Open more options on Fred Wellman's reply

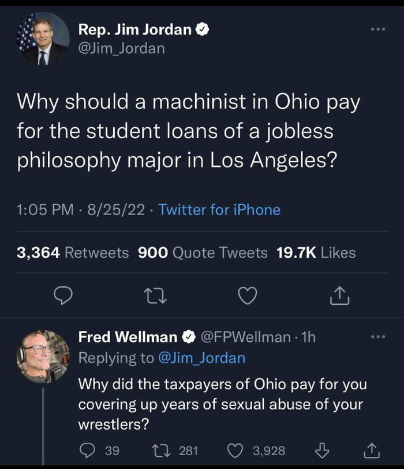[x=378, y=337]
